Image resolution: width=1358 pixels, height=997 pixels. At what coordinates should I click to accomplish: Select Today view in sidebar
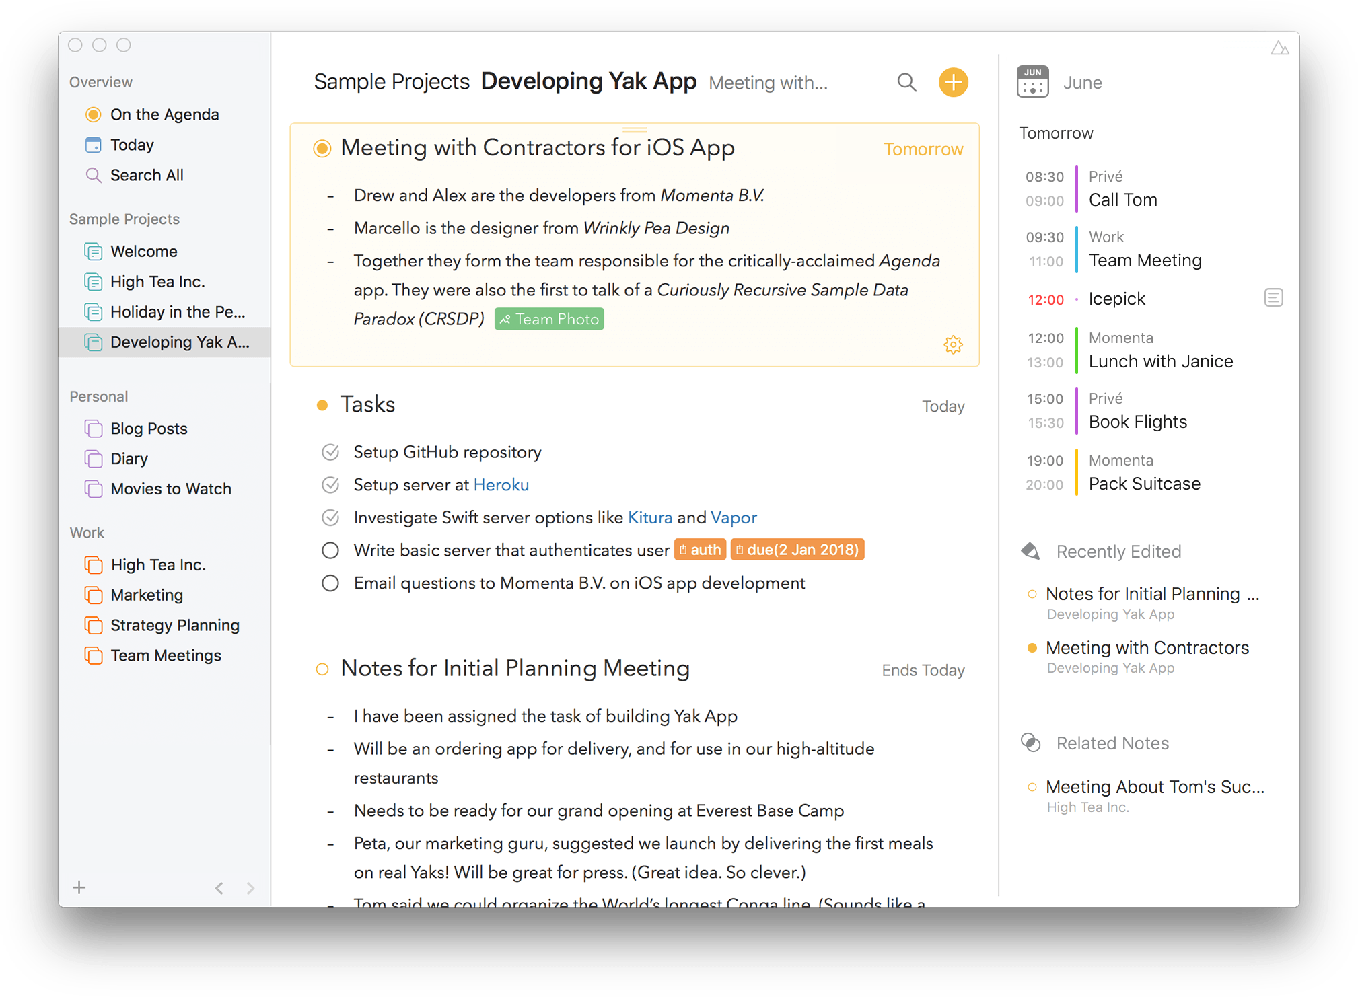(x=132, y=145)
